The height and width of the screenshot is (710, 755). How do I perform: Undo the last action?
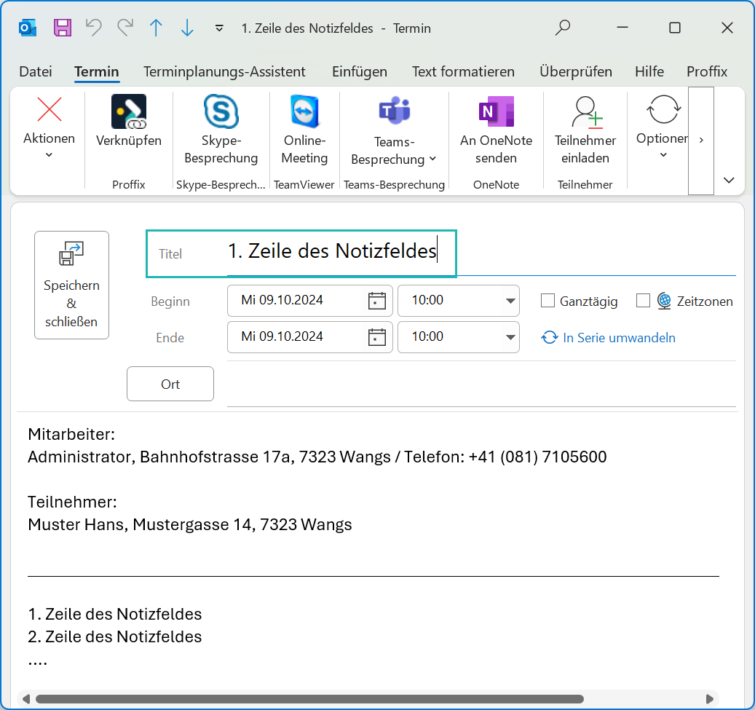click(94, 28)
